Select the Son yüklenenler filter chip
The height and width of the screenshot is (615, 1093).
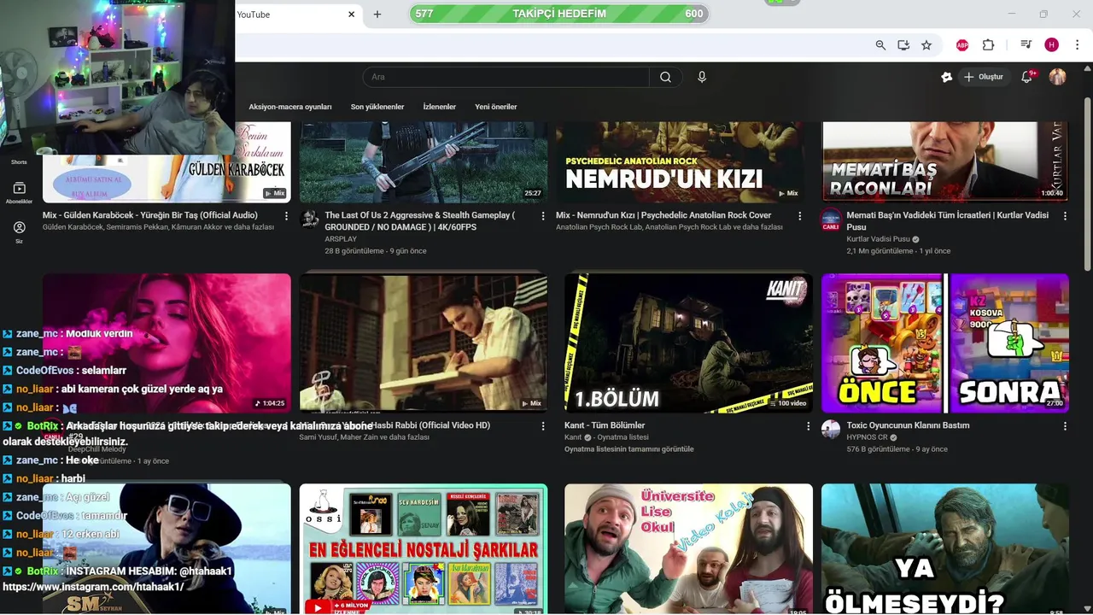[377, 107]
